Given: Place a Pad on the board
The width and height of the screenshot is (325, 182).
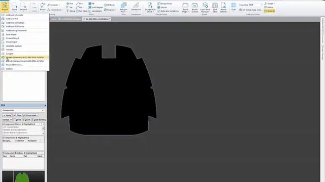Looking at the screenshot, I should click(x=70, y=4).
